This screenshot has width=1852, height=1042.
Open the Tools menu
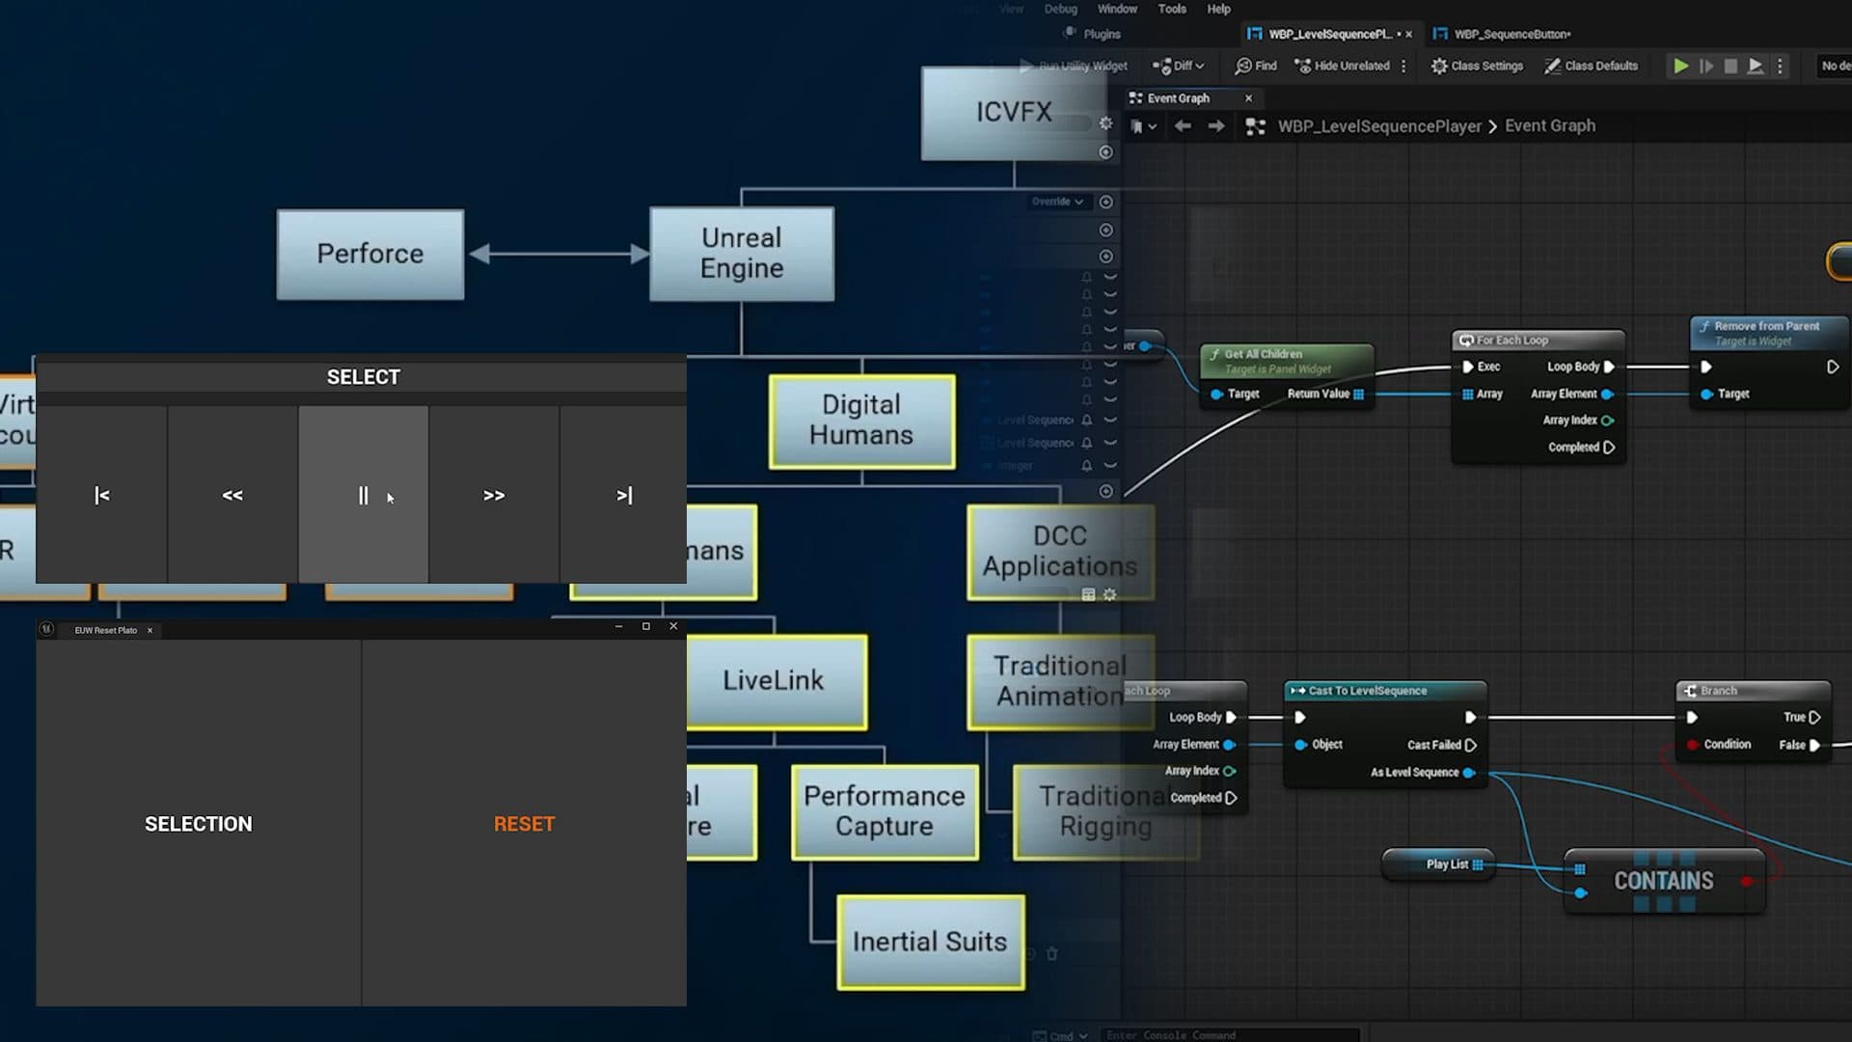pyautogui.click(x=1172, y=9)
